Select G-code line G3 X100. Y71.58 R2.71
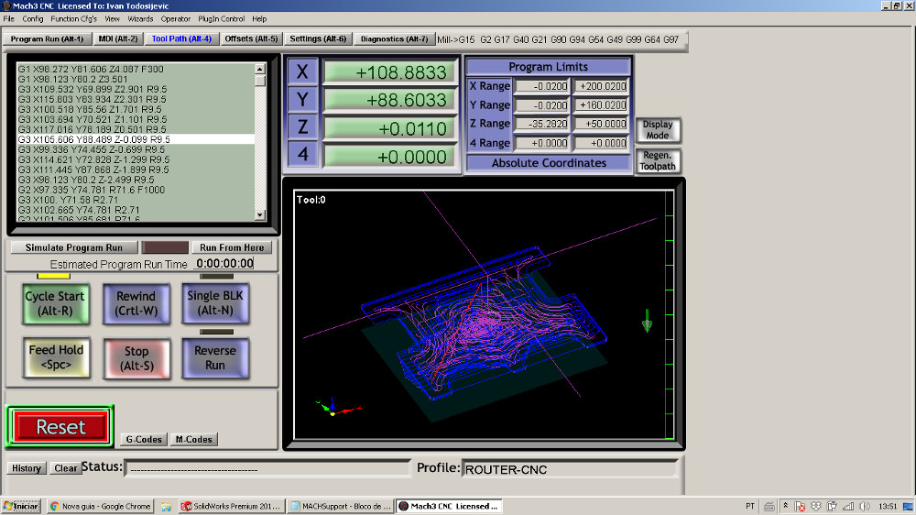 coord(136,200)
